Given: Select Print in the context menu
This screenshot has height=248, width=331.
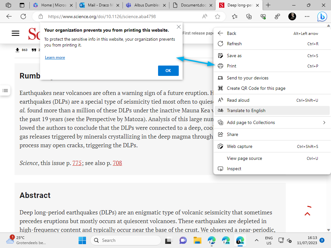Looking at the screenshot, I should tap(231, 66).
